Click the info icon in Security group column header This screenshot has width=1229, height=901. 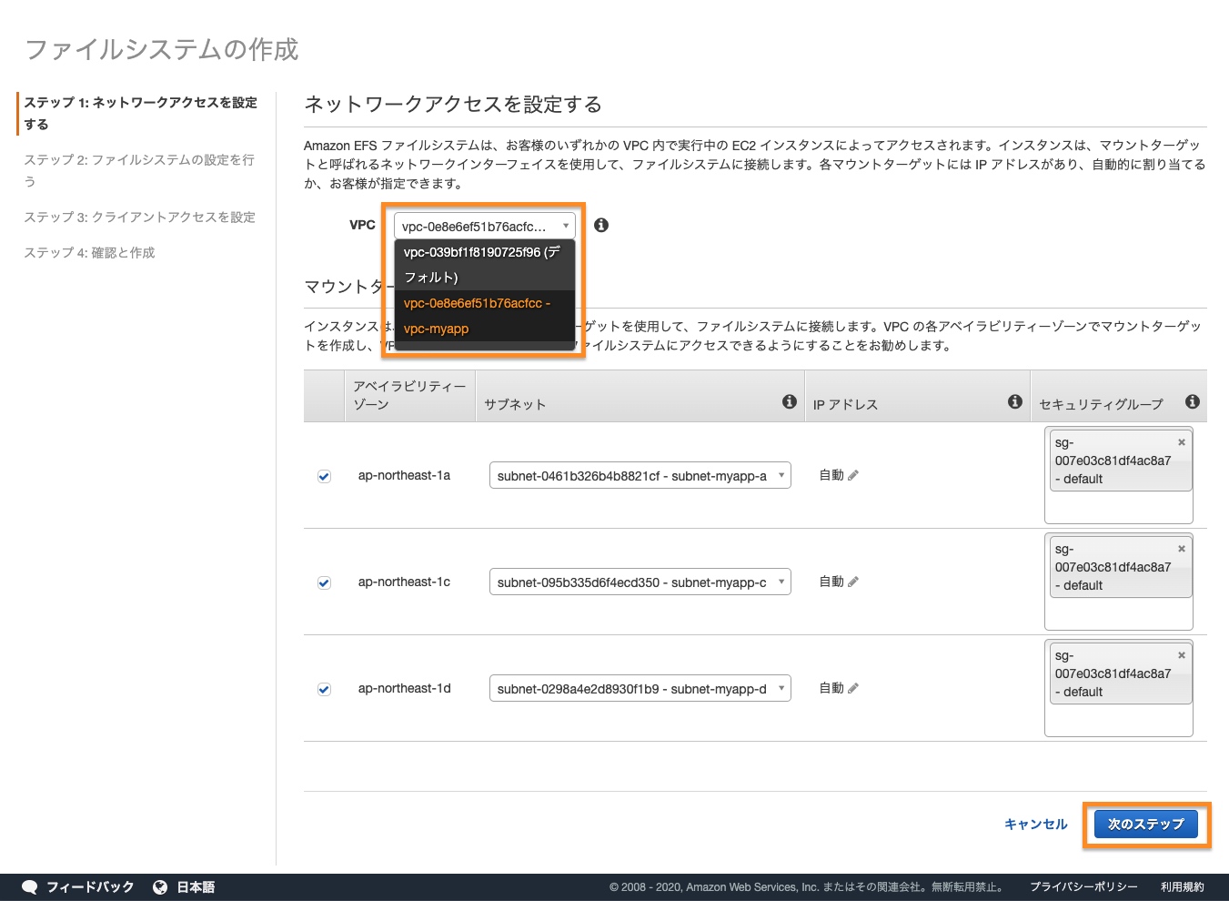(1193, 401)
